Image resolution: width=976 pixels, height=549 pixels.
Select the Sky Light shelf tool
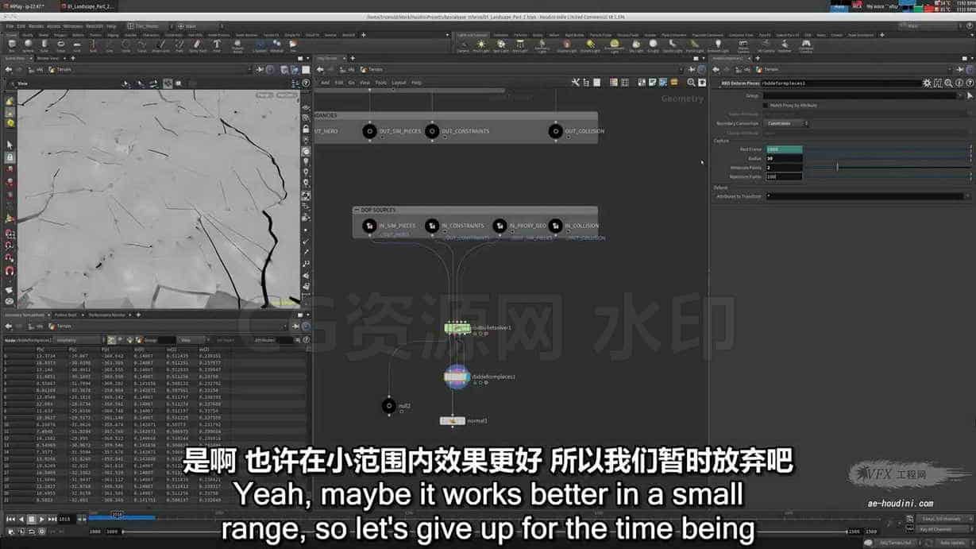point(636,45)
